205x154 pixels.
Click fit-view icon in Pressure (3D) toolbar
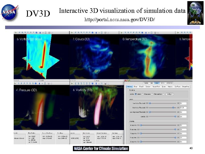tap(45, 83)
